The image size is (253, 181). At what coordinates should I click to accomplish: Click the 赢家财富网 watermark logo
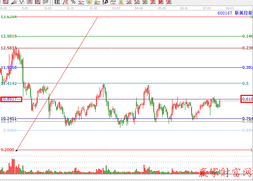point(225,173)
